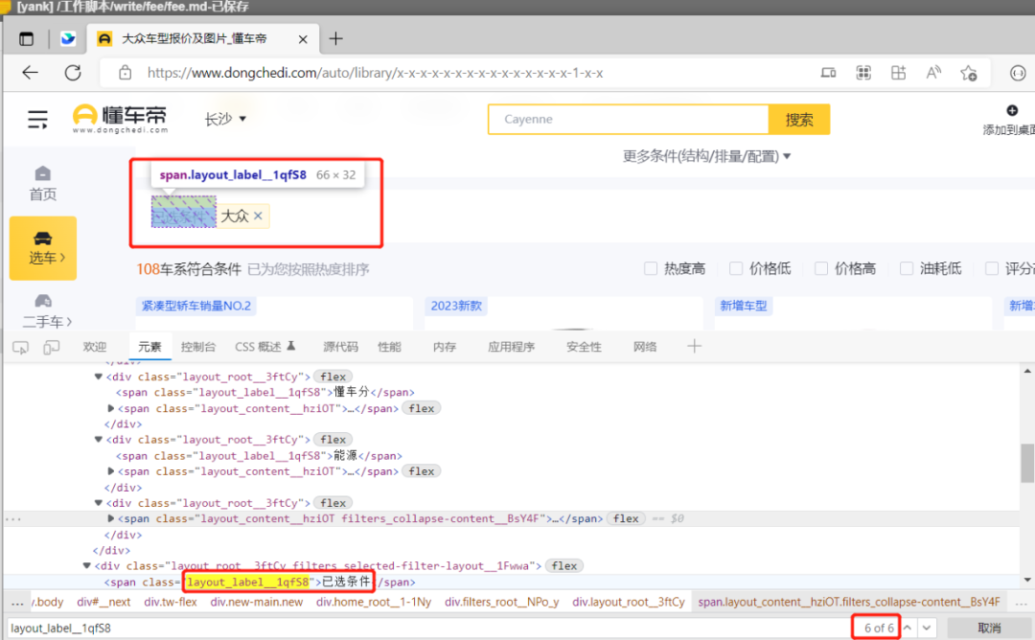The image size is (1035, 640).
Task: Click div.layout_root__3ftCy breadcrumb
Action: pyautogui.click(x=629, y=602)
